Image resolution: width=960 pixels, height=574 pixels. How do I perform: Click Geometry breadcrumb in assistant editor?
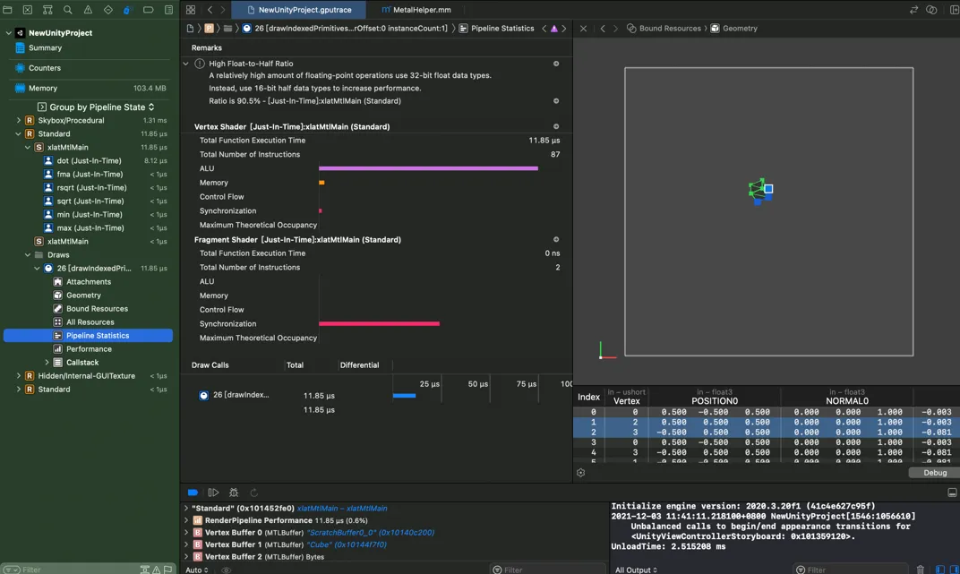(733, 28)
